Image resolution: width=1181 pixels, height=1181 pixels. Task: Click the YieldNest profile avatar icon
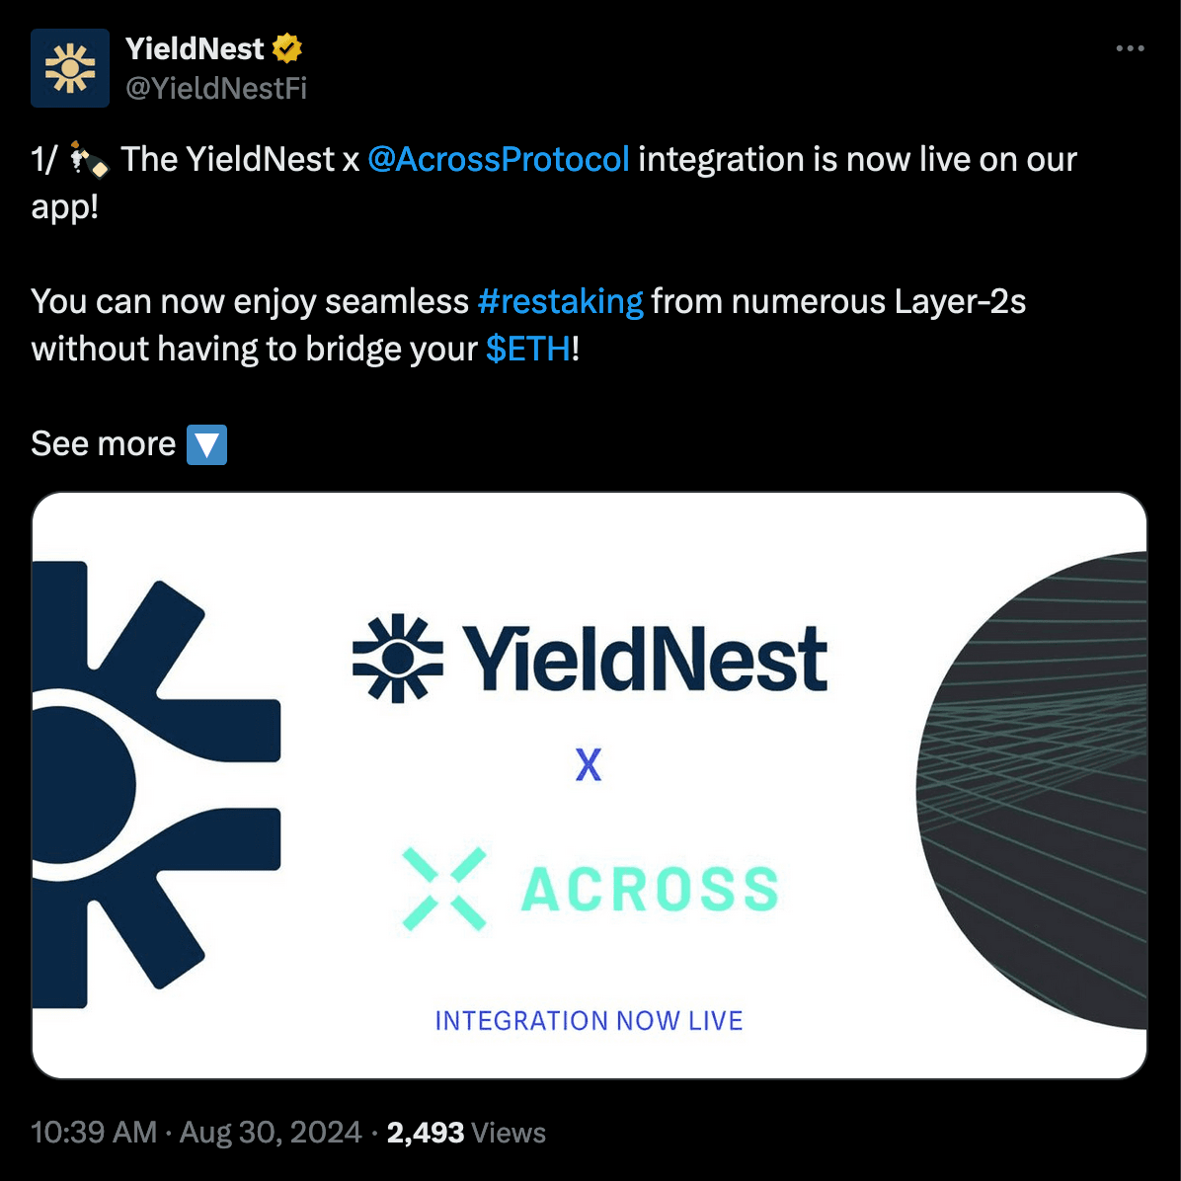coord(70,67)
